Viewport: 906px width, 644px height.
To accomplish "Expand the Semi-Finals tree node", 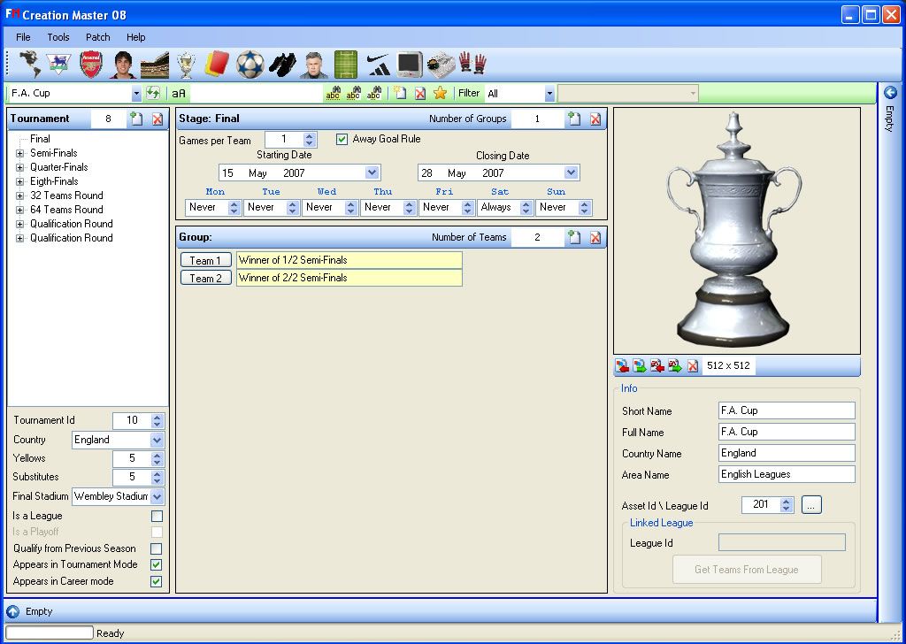I will click(19, 153).
